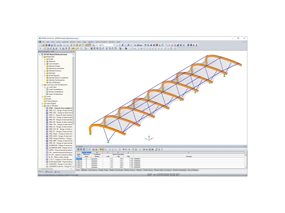Click the Reference Node cell of row 1

[86, 159]
